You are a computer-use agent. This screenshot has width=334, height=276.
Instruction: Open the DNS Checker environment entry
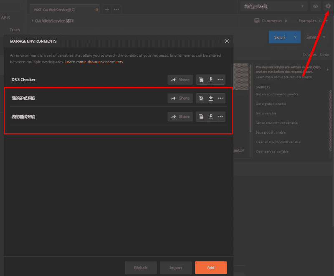pyautogui.click(x=23, y=80)
